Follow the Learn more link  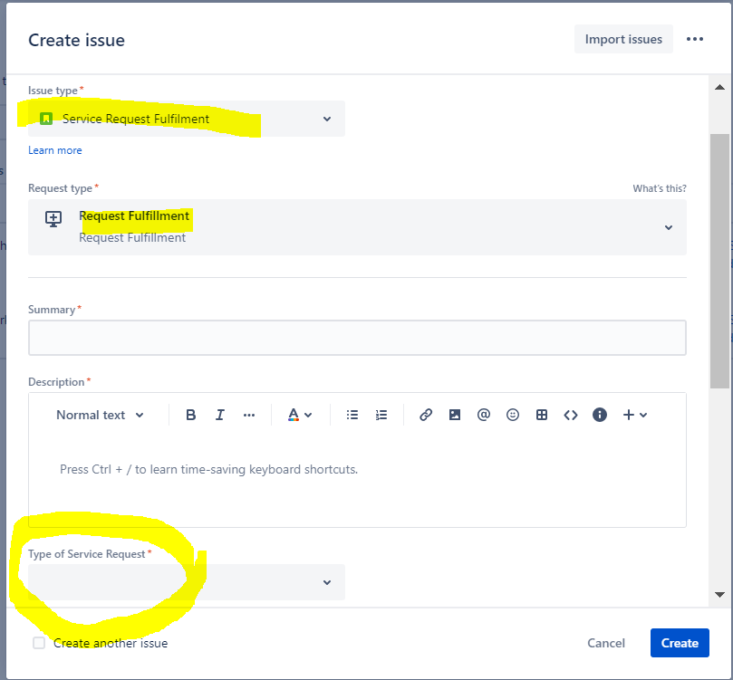[55, 150]
